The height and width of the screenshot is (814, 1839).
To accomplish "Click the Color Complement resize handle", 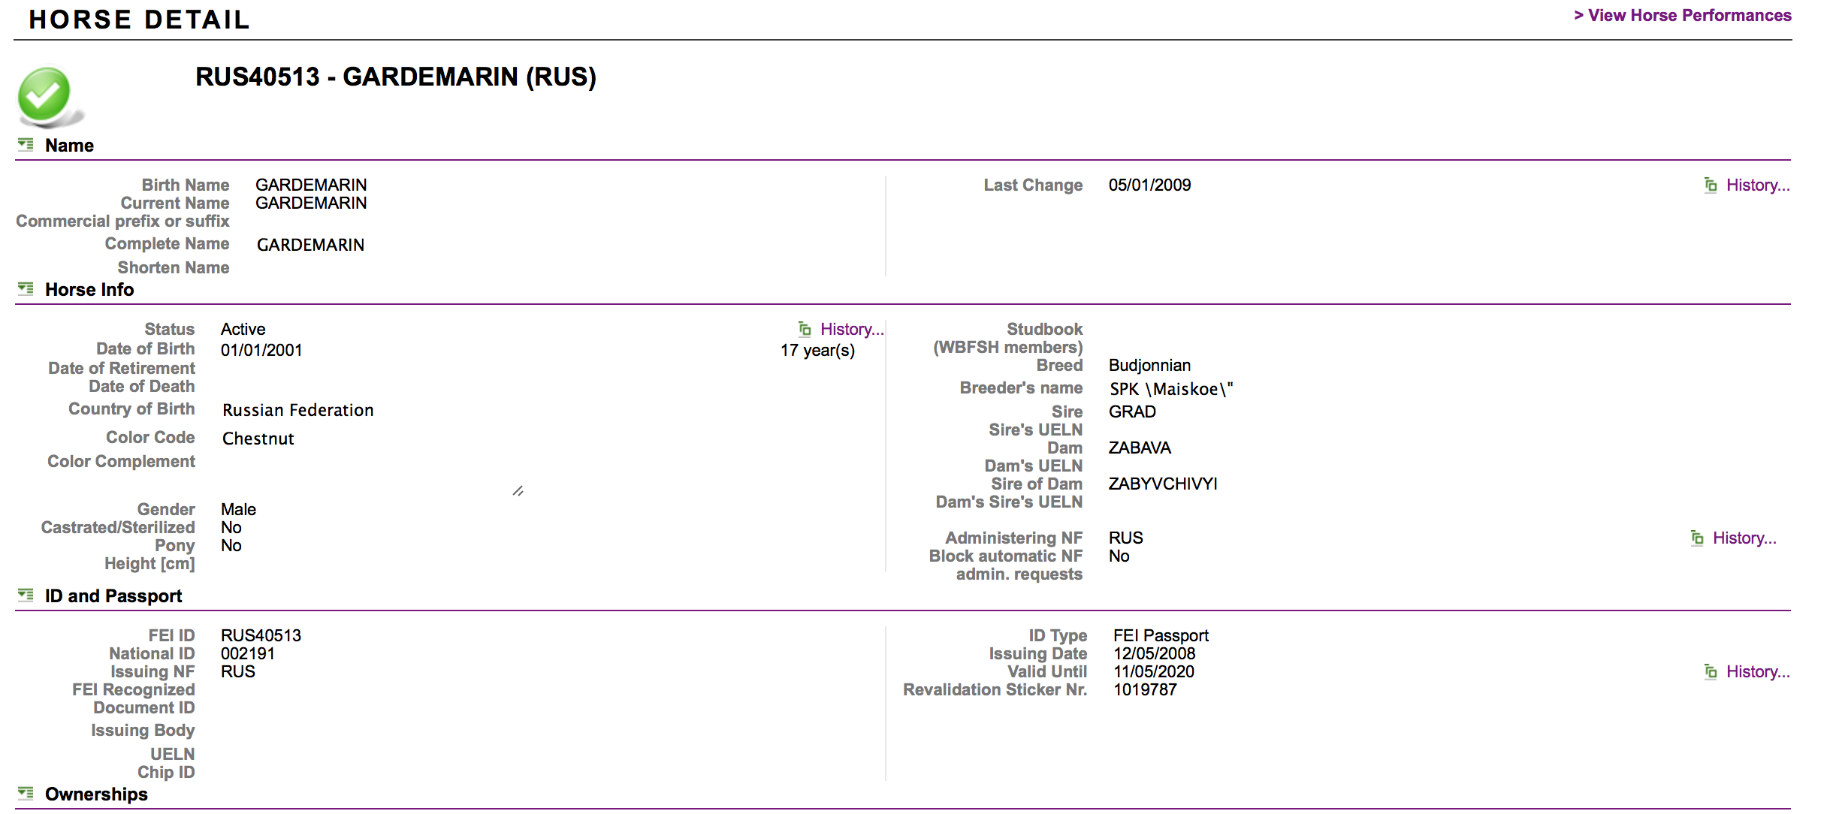I will pos(518,491).
